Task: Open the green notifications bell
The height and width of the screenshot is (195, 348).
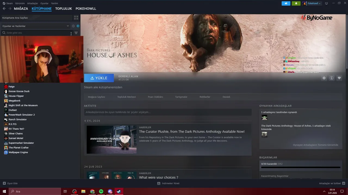Action: (x=296, y=3)
